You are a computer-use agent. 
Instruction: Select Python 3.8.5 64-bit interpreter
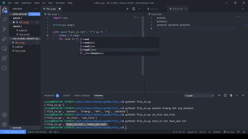37,132
